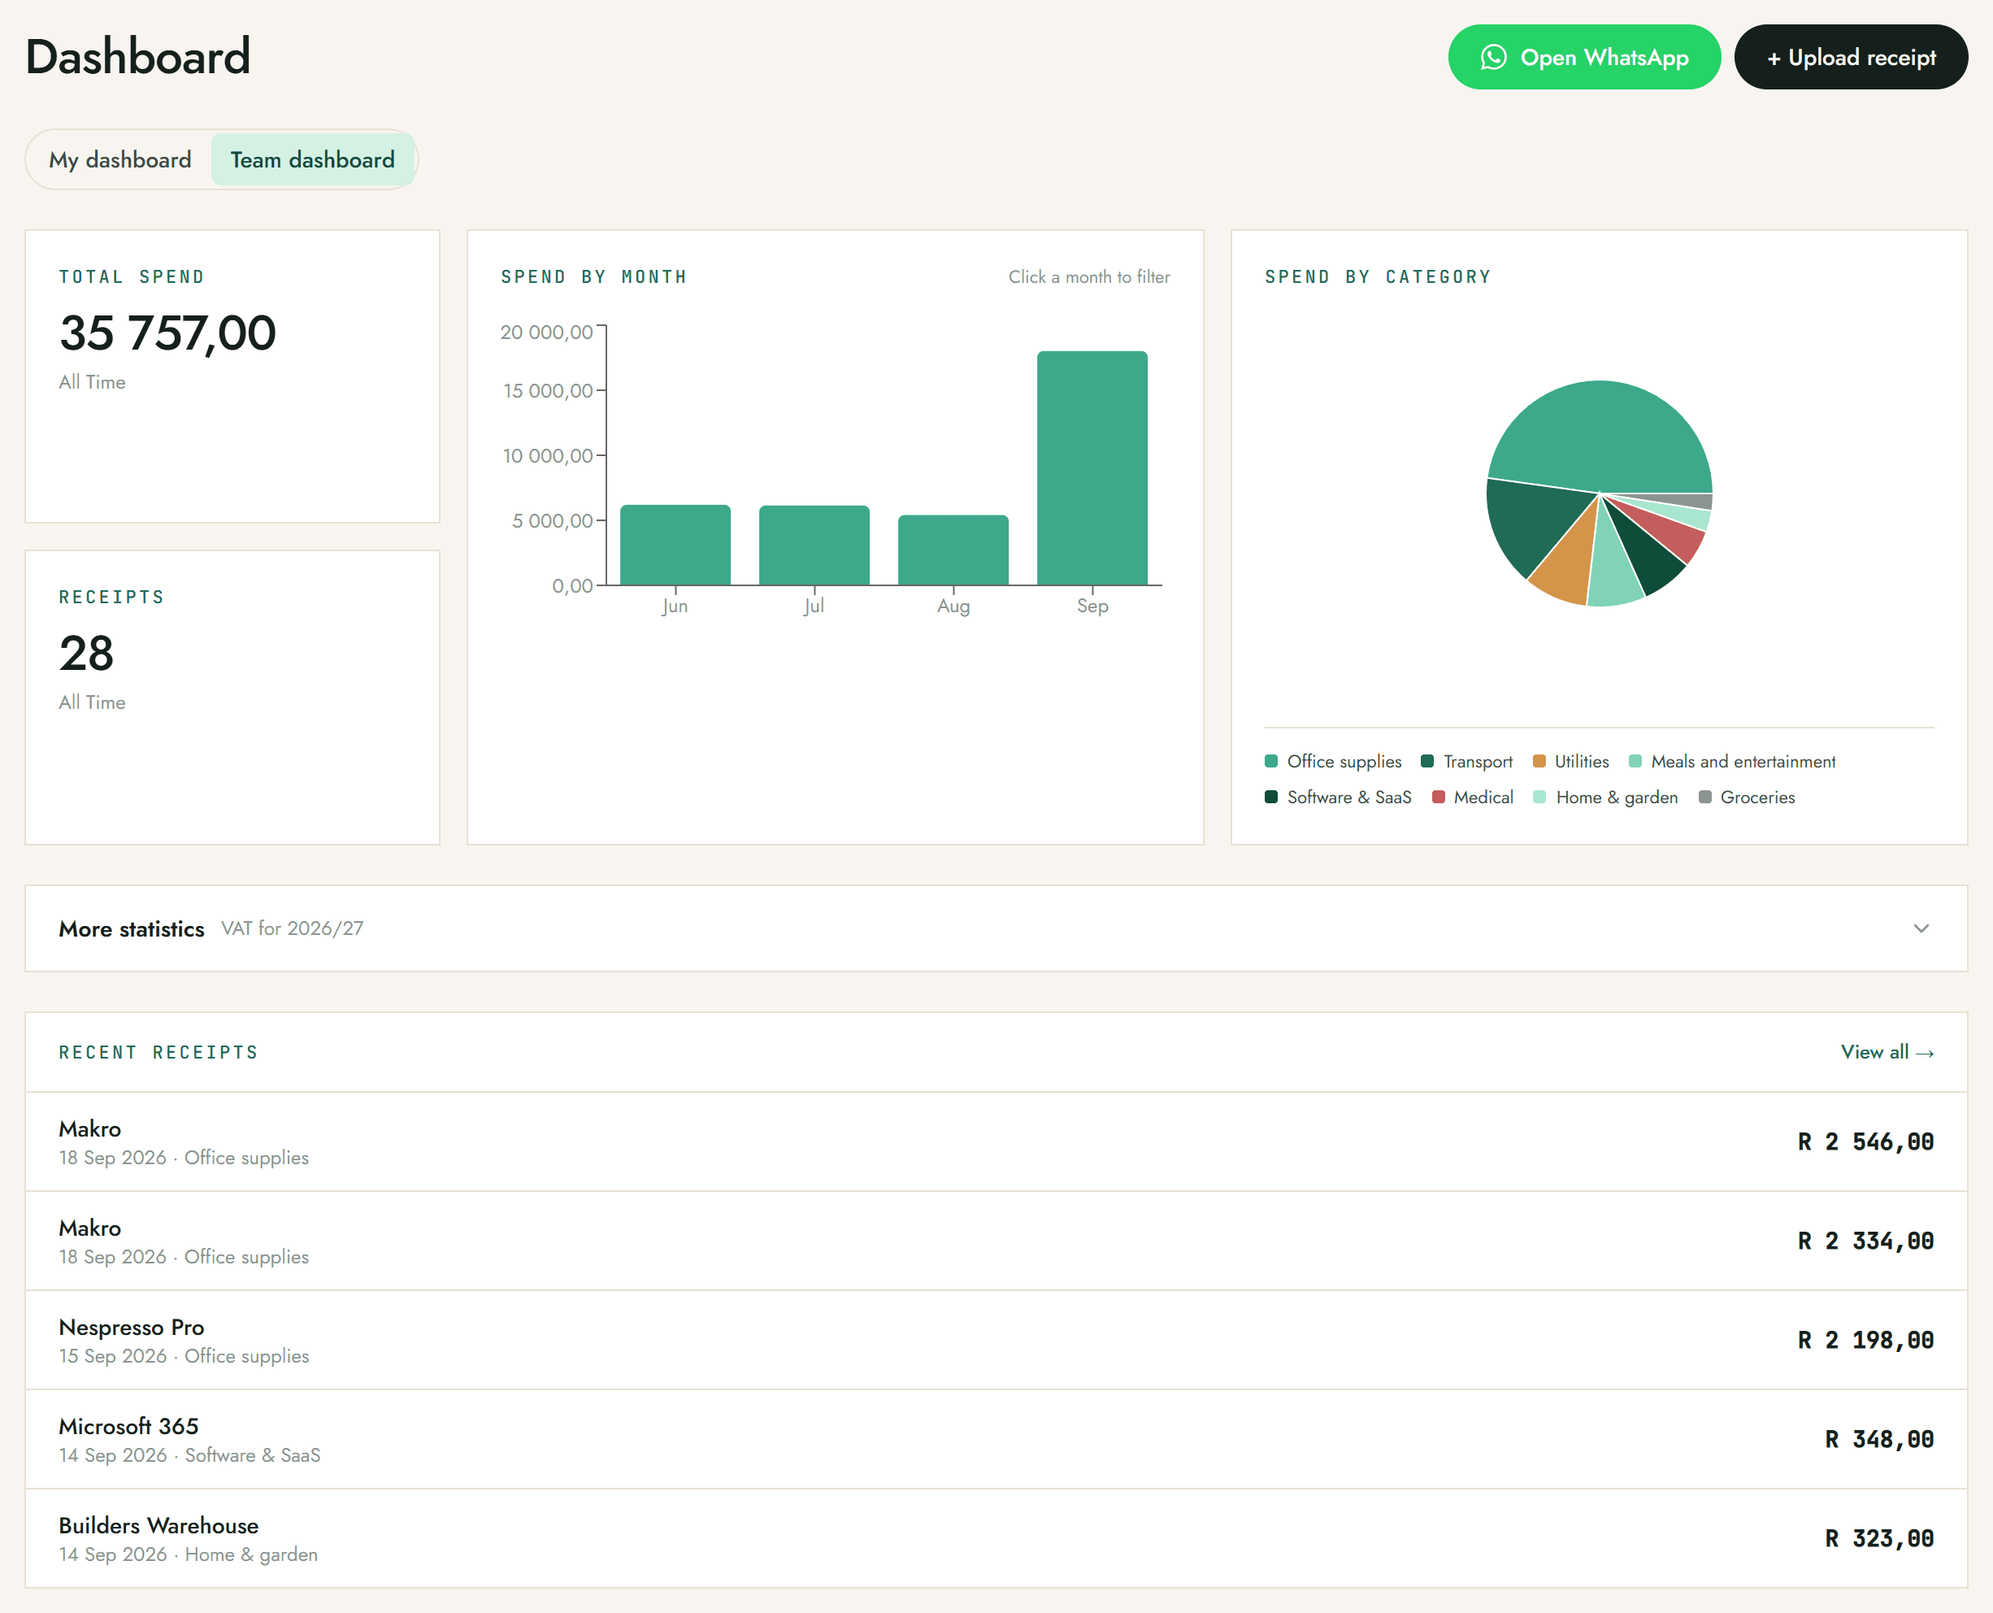Open the Makro receipt for R 2 546,00
Image resolution: width=1993 pixels, height=1613 pixels.
pos(996,1142)
